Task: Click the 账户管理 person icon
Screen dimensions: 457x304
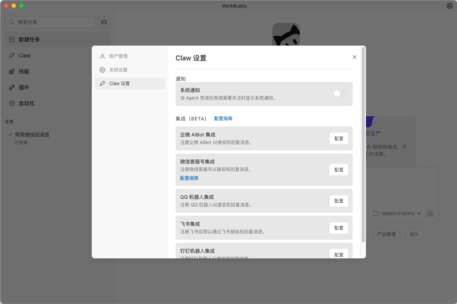Action: coord(102,56)
